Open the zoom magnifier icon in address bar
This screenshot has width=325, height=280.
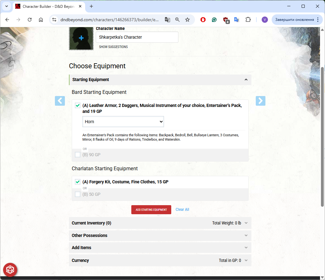click(x=177, y=20)
